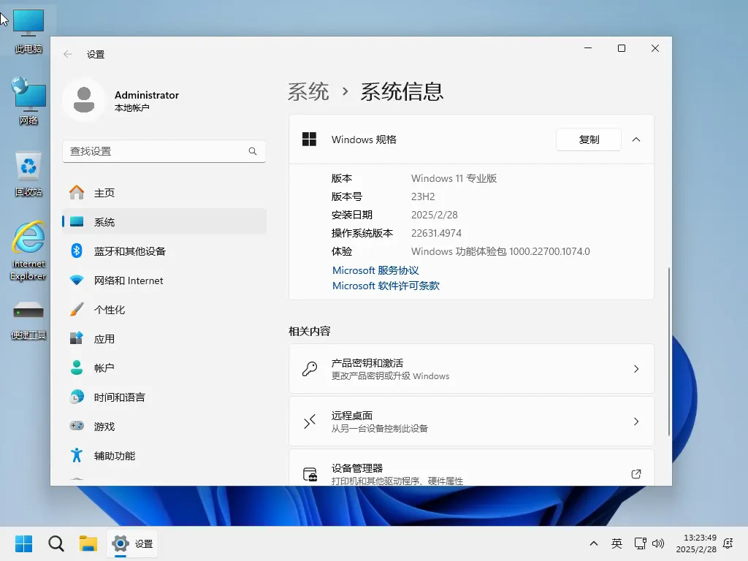Open 帐户 accounts sidebar icon
The height and width of the screenshot is (561, 748).
point(77,367)
